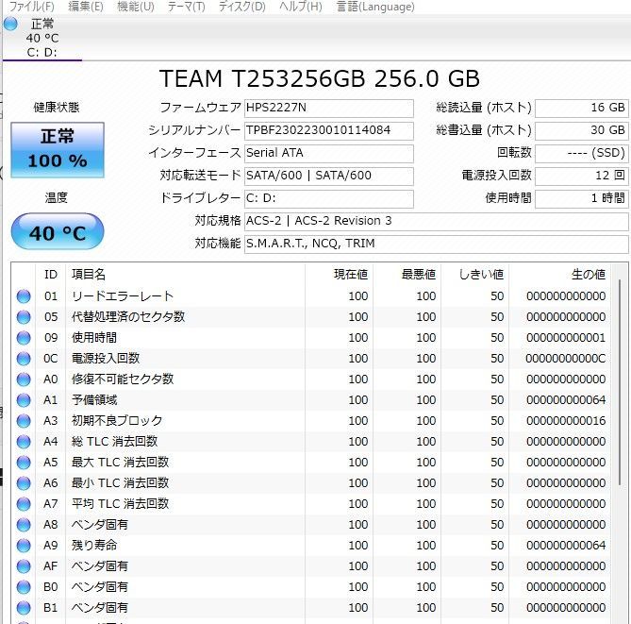
Task: Select the C: D: disk tab
Action: (42, 39)
